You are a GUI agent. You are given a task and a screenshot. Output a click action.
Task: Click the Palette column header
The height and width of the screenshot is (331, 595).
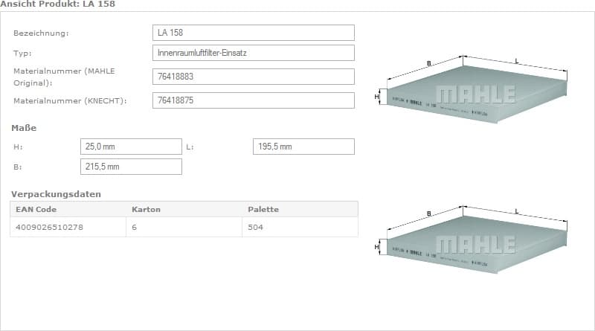263,209
